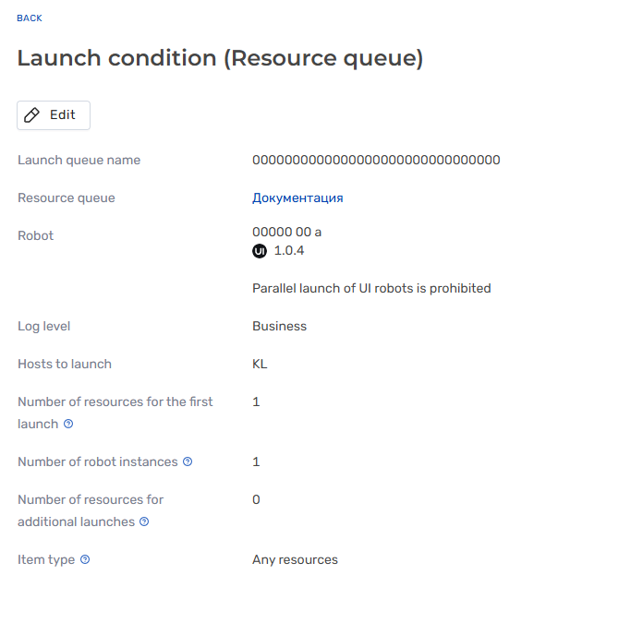
Task: Show help for Number of robot instances
Action: tap(188, 461)
